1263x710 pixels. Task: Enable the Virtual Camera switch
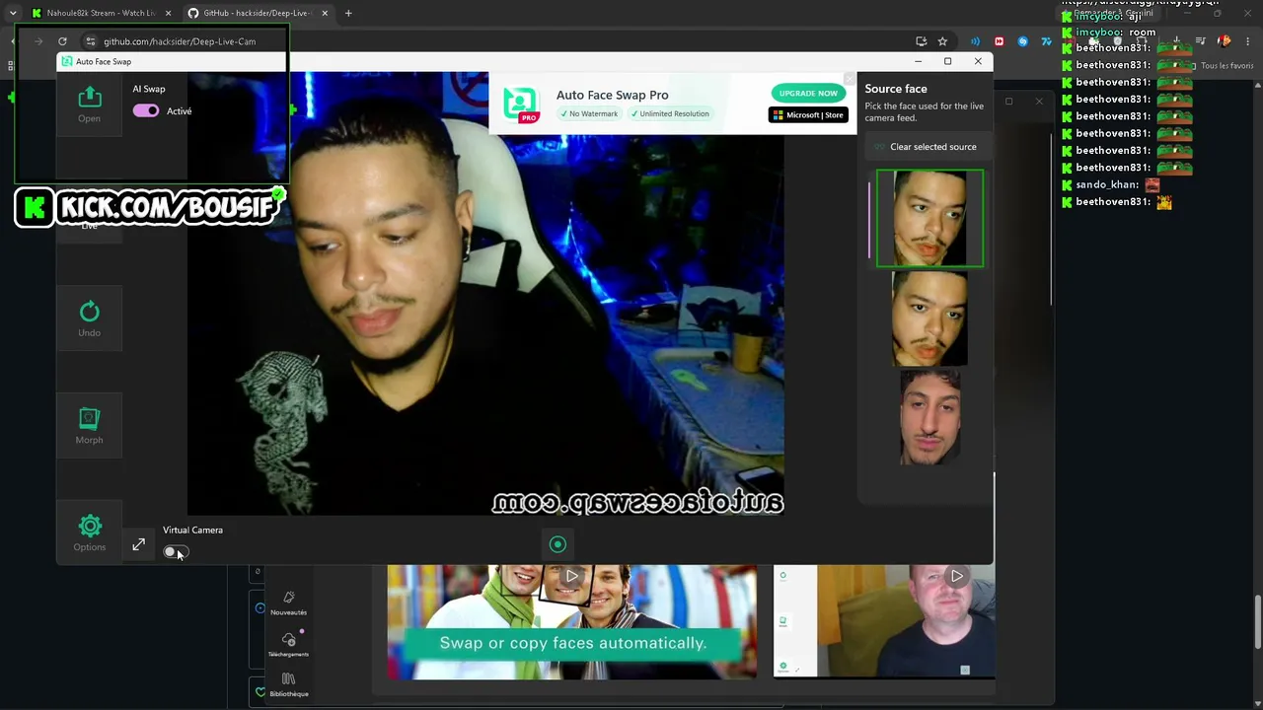coord(175,552)
